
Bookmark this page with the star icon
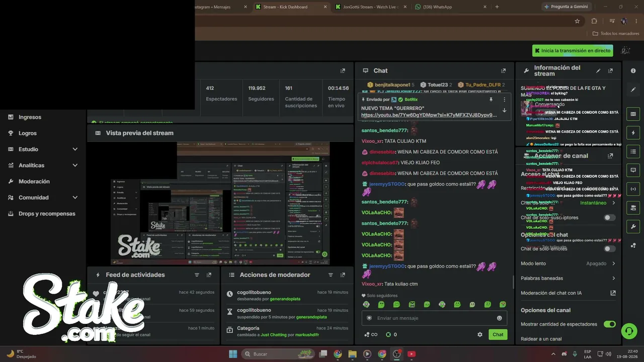pyautogui.click(x=577, y=21)
